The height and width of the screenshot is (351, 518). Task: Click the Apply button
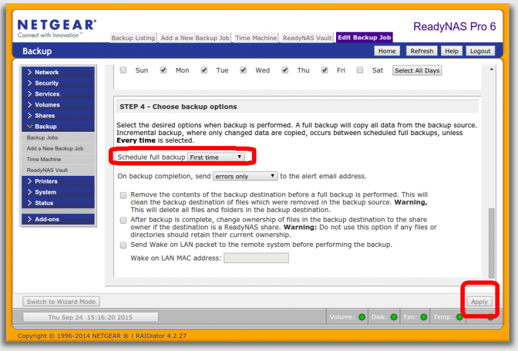(479, 302)
